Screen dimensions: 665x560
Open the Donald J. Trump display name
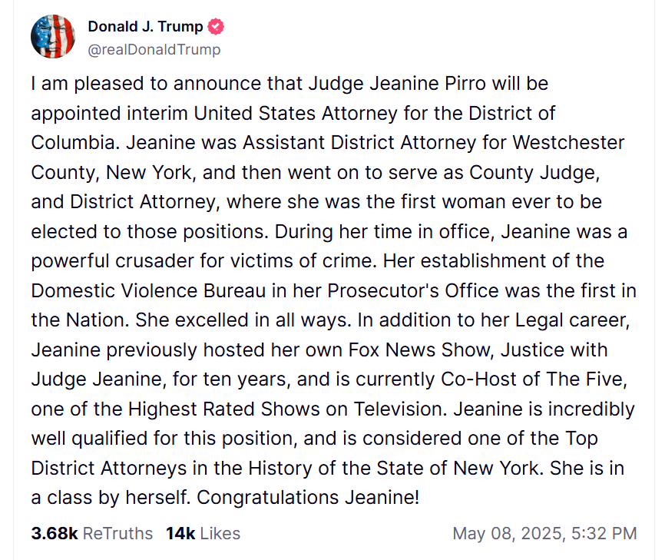pyautogui.click(x=145, y=26)
